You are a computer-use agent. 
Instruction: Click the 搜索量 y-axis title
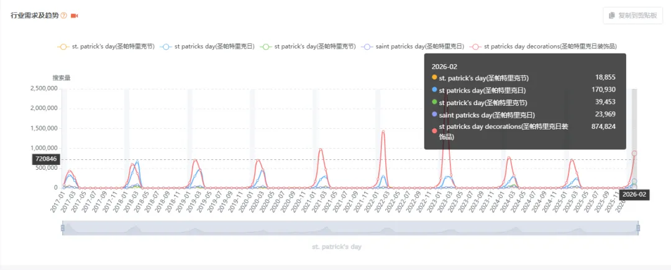(x=61, y=78)
